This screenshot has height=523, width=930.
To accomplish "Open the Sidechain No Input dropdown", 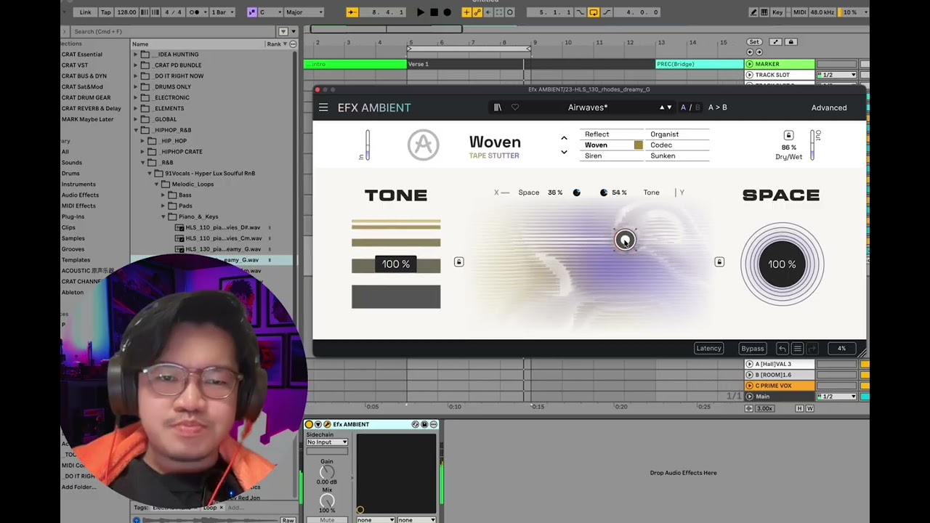I will tap(327, 442).
